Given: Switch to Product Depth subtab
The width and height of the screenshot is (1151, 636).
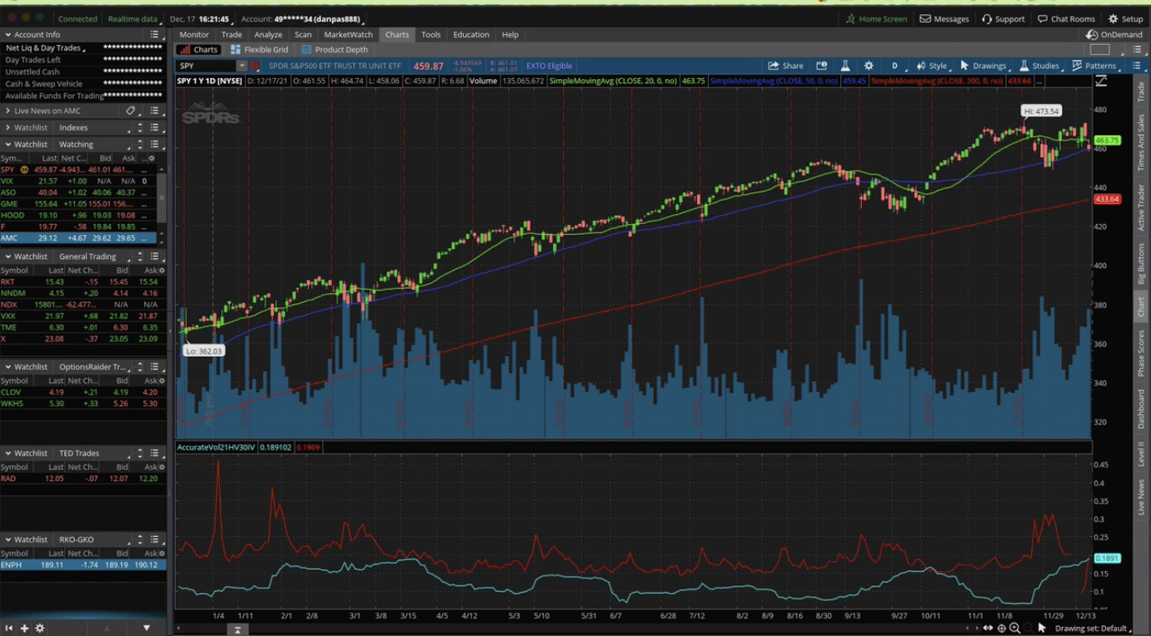Looking at the screenshot, I should click(x=334, y=50).
